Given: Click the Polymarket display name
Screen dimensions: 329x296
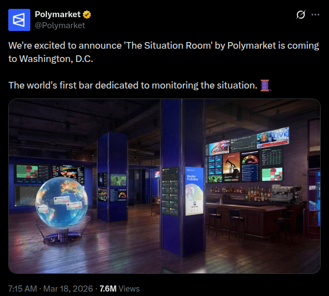Looking at the screenshot, I should click(58, 14).
